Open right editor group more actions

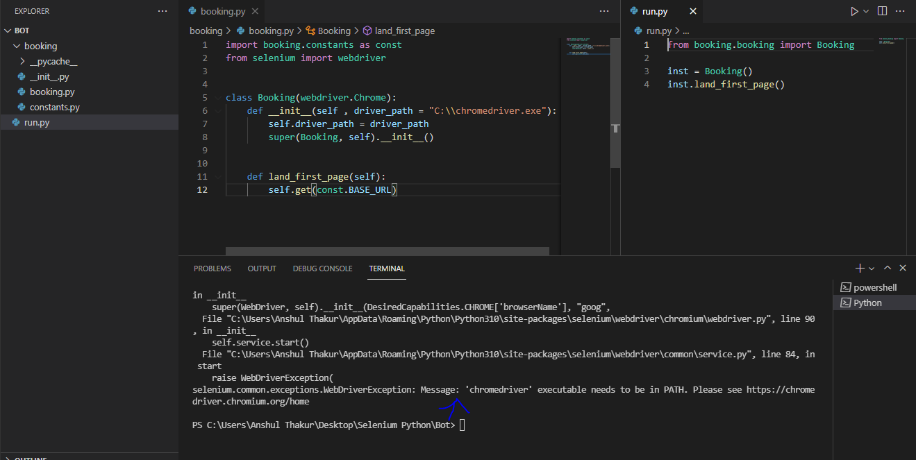(901, 11)
